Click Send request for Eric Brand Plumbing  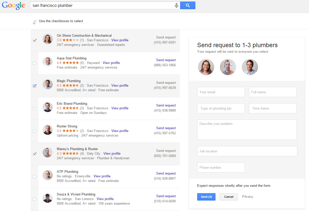pyautogui.click(x=166, y=105)
